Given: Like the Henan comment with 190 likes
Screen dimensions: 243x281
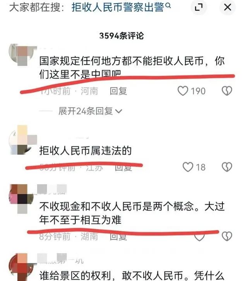Looking at the screenshot, I should click(x=183, y=91).
